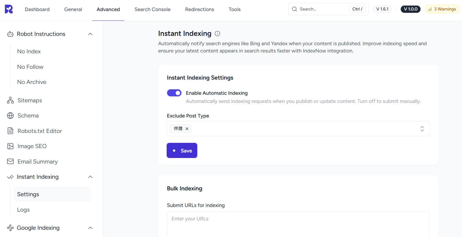Click the Submit URLs text area

click(x=298, y=224)
